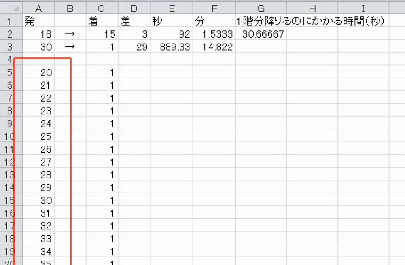The image size is (405, 265).
Task: Click cell containing 着
Action: [102, 21]
